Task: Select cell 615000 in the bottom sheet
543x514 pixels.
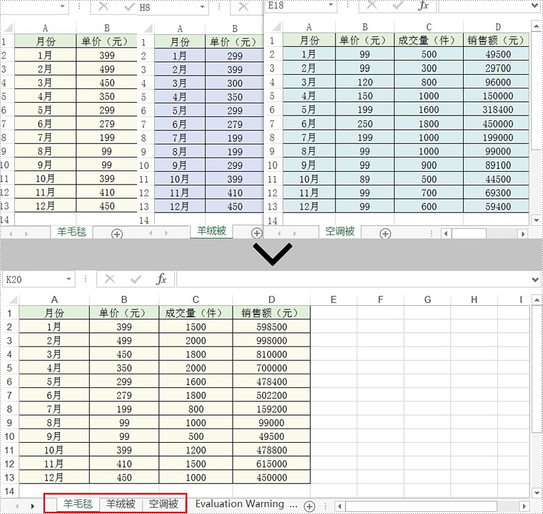Action: 271,464
